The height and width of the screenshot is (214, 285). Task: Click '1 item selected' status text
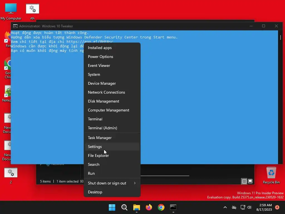point(67,181)
